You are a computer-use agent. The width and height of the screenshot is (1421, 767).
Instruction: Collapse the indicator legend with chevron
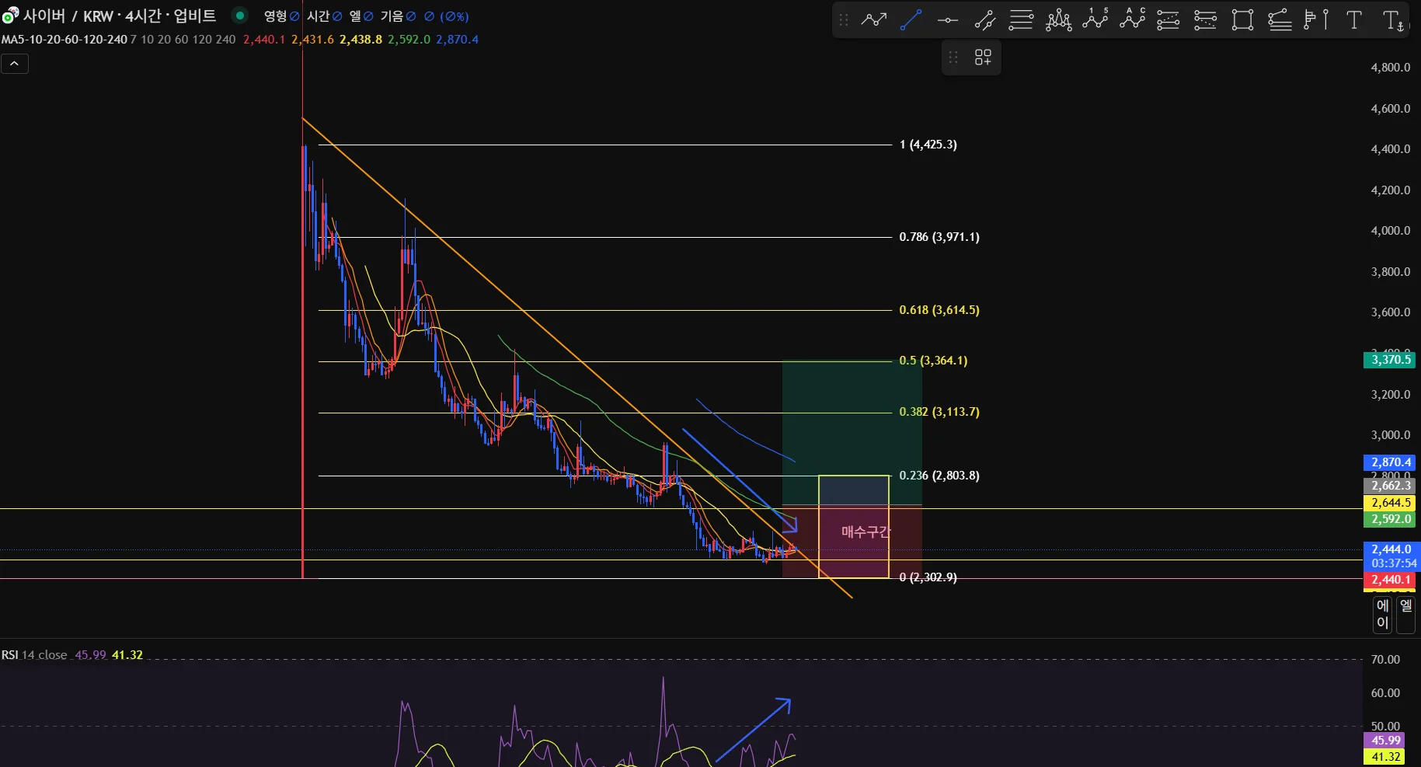15,64
